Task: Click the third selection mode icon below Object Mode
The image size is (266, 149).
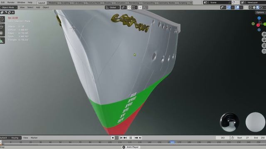Action: 9,12
